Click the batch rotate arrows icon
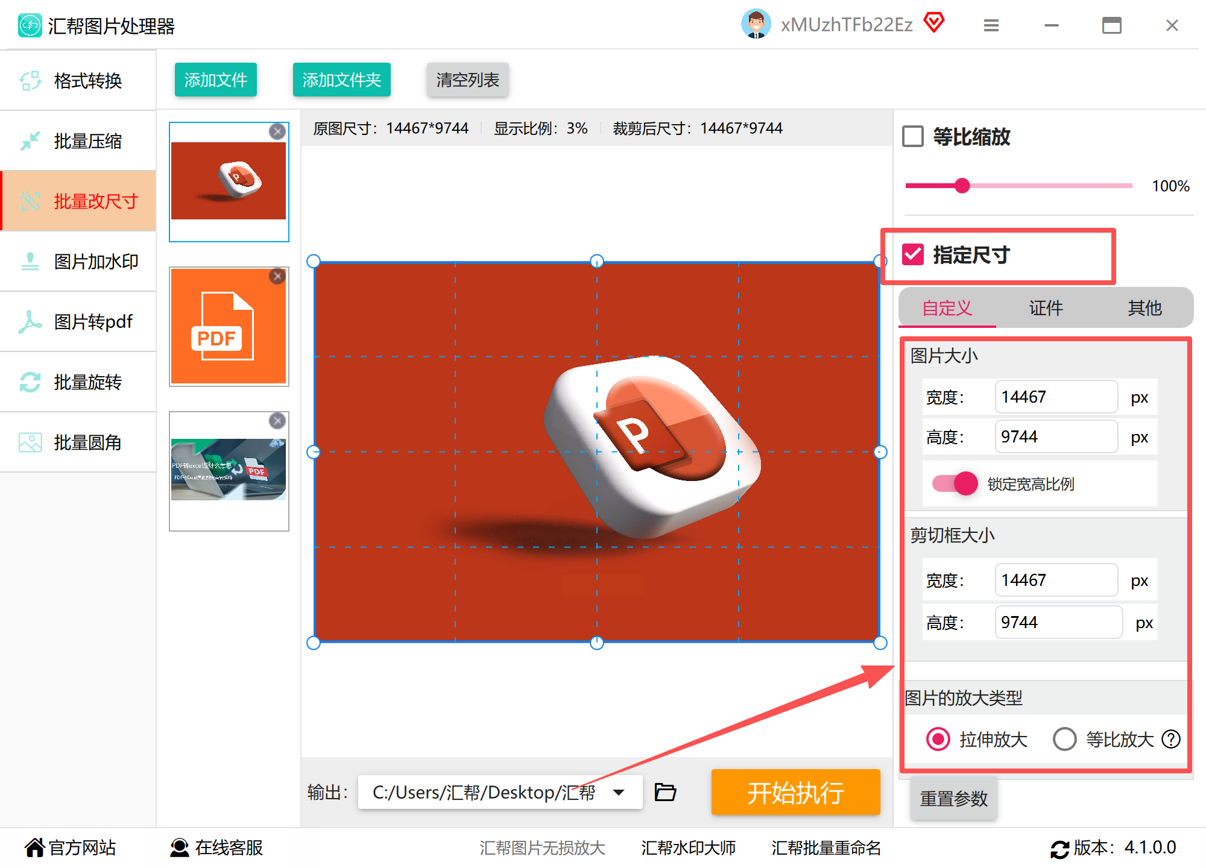Viewport: 1206px width, 868px height. coord(30,382)
